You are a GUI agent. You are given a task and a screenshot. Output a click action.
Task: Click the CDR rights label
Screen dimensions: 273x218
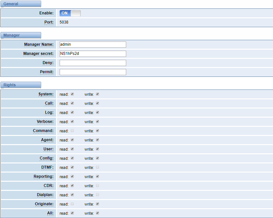pos(49,186)
